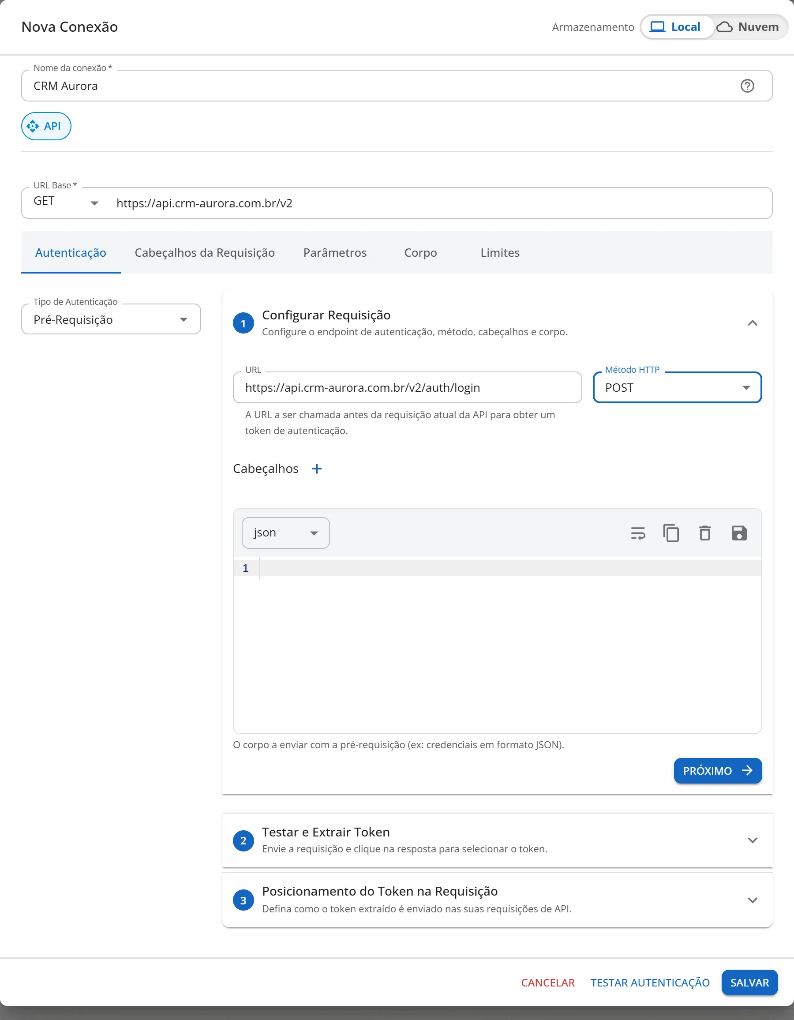Click the step 3 number badge
This screenshot has width=794, height=1020.
tap(243, 900)
